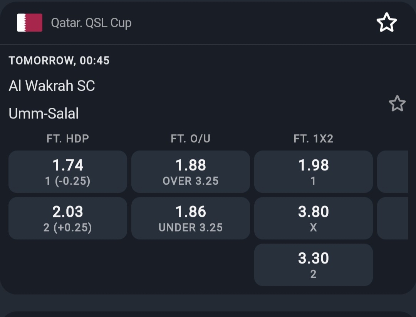Bet OVER 3.25 at odds 1.88
Screen dimensions: 416x317
(191, 172)
